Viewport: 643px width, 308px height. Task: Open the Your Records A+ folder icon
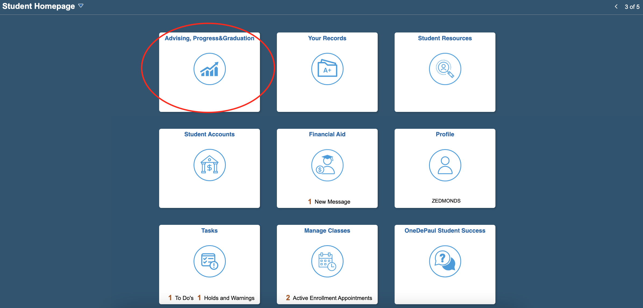(327, 69)
